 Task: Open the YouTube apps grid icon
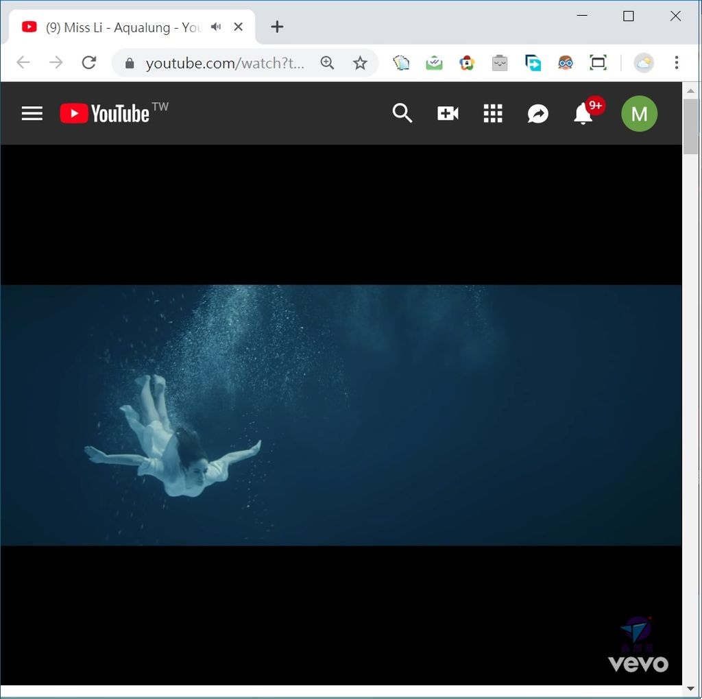coord(492,113)
